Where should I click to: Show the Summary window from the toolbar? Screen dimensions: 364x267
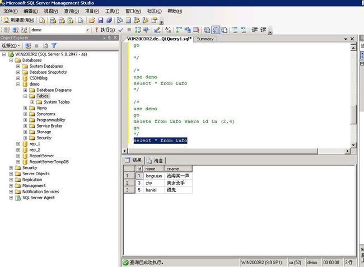pos(128,20)
